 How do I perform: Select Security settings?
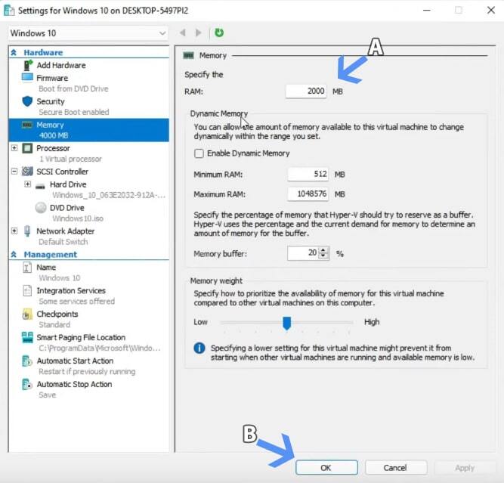(x=51, y=101)
